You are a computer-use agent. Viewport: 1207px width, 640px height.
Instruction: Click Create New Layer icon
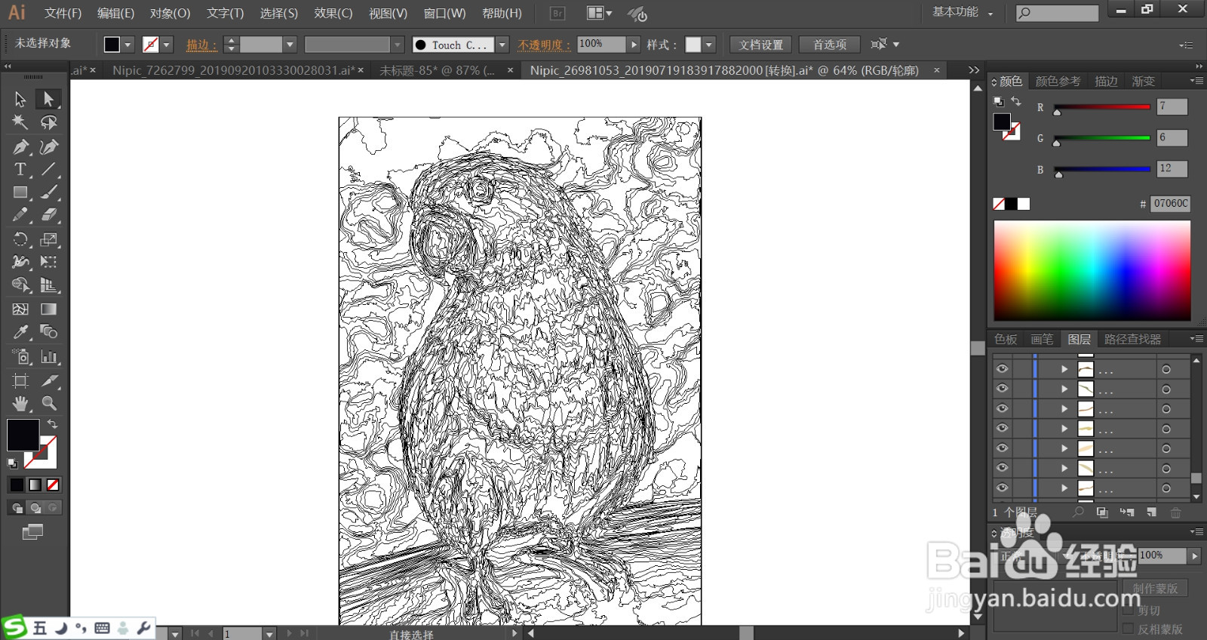pos(1151,512)
